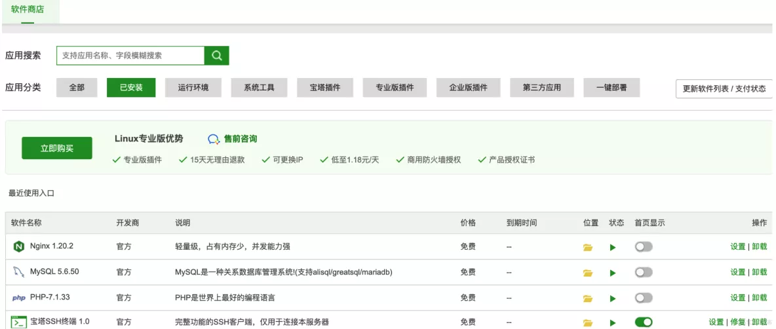Click the Nginx 1.20.2 name
Viewport: 776px width, 329px height.
click(52, 246)
